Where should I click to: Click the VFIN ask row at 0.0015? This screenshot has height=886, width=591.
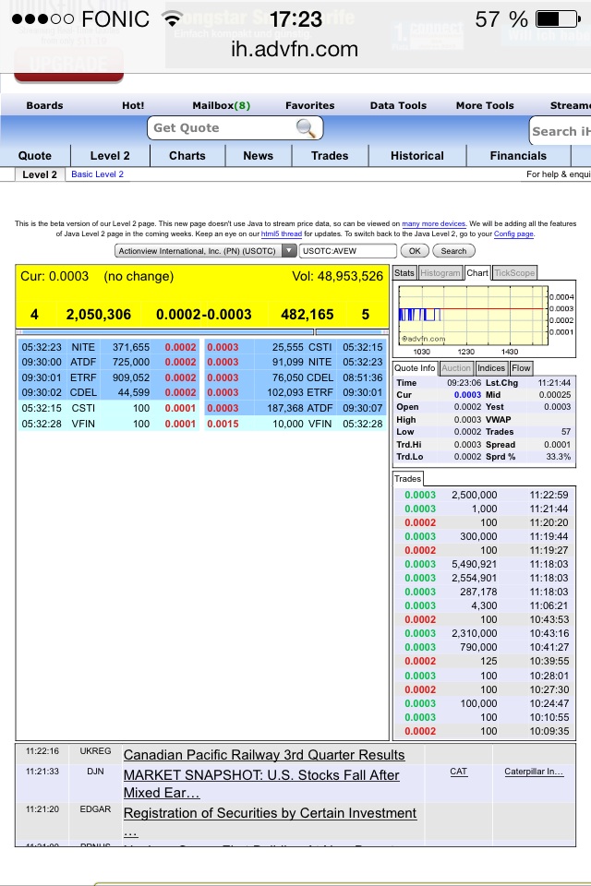click(x=295, y=424)
